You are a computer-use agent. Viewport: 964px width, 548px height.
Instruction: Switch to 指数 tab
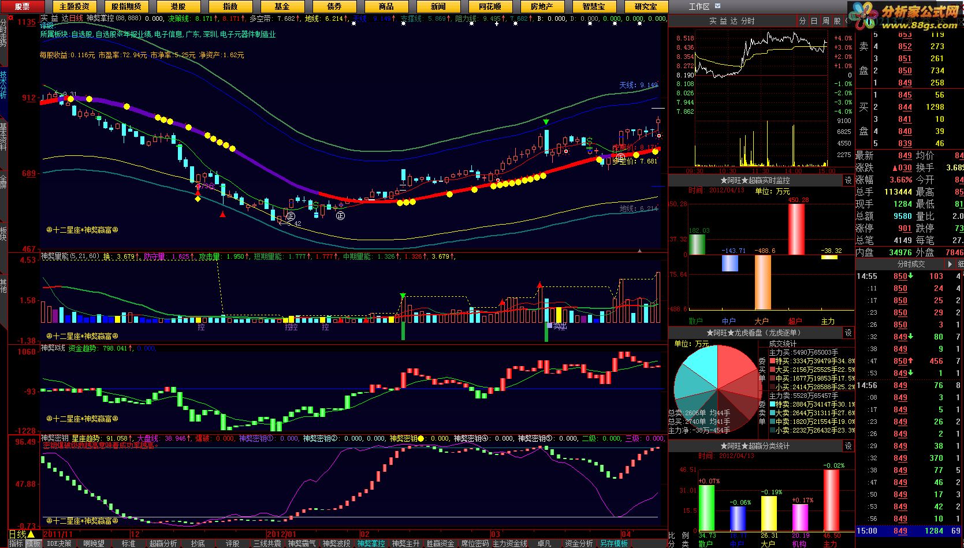pyautogui.click(x=230, y=6)
